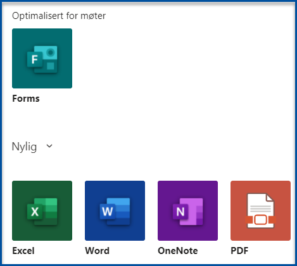This screenshot has height=266, width=297.
Task: Expand the Nylig dropdown
Action: point(32,147)
